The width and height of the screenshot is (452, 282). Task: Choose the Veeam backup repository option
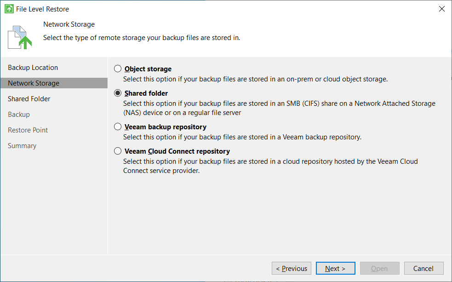tap(118, 127)
